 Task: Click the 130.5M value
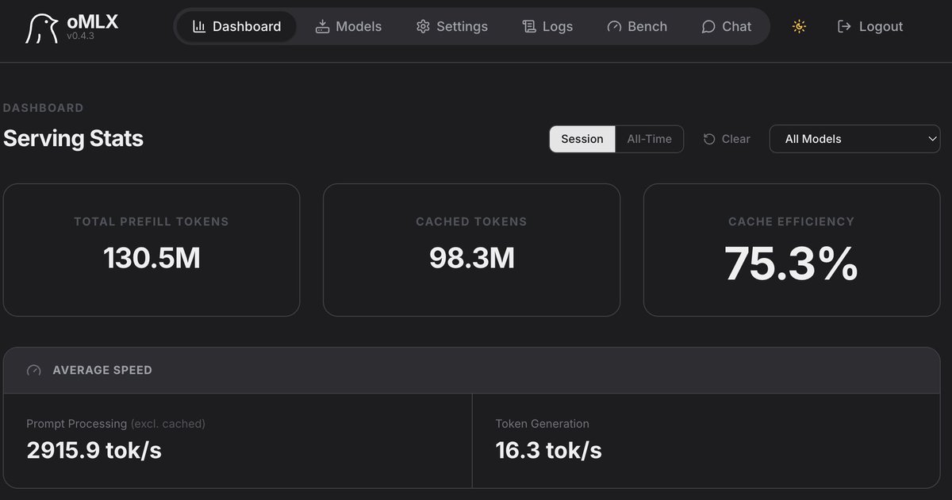pyautogui.click(x=152, y=258)
